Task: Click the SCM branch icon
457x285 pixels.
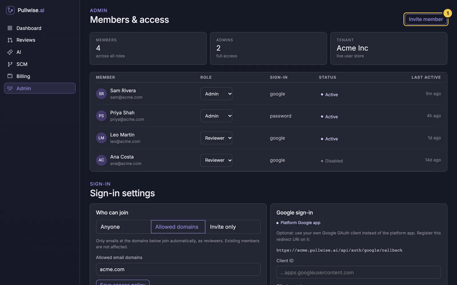Action: pyautogui.click(x=10, y=64)
